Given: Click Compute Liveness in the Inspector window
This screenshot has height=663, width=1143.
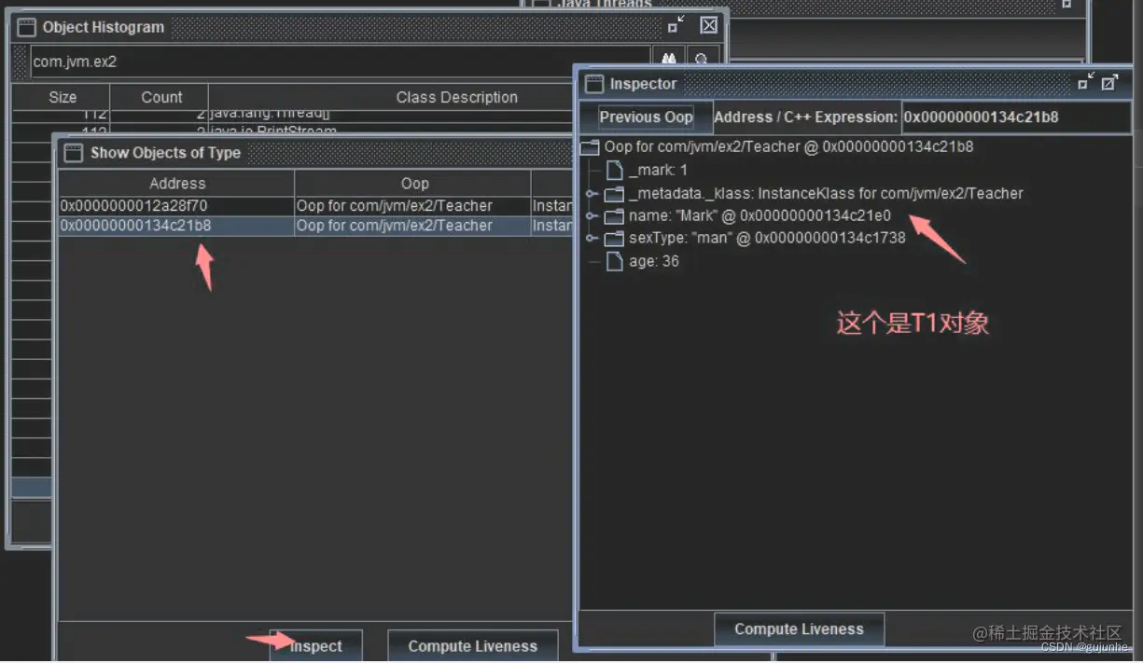Looking at the screenshot, I should (x=799, y=629).
